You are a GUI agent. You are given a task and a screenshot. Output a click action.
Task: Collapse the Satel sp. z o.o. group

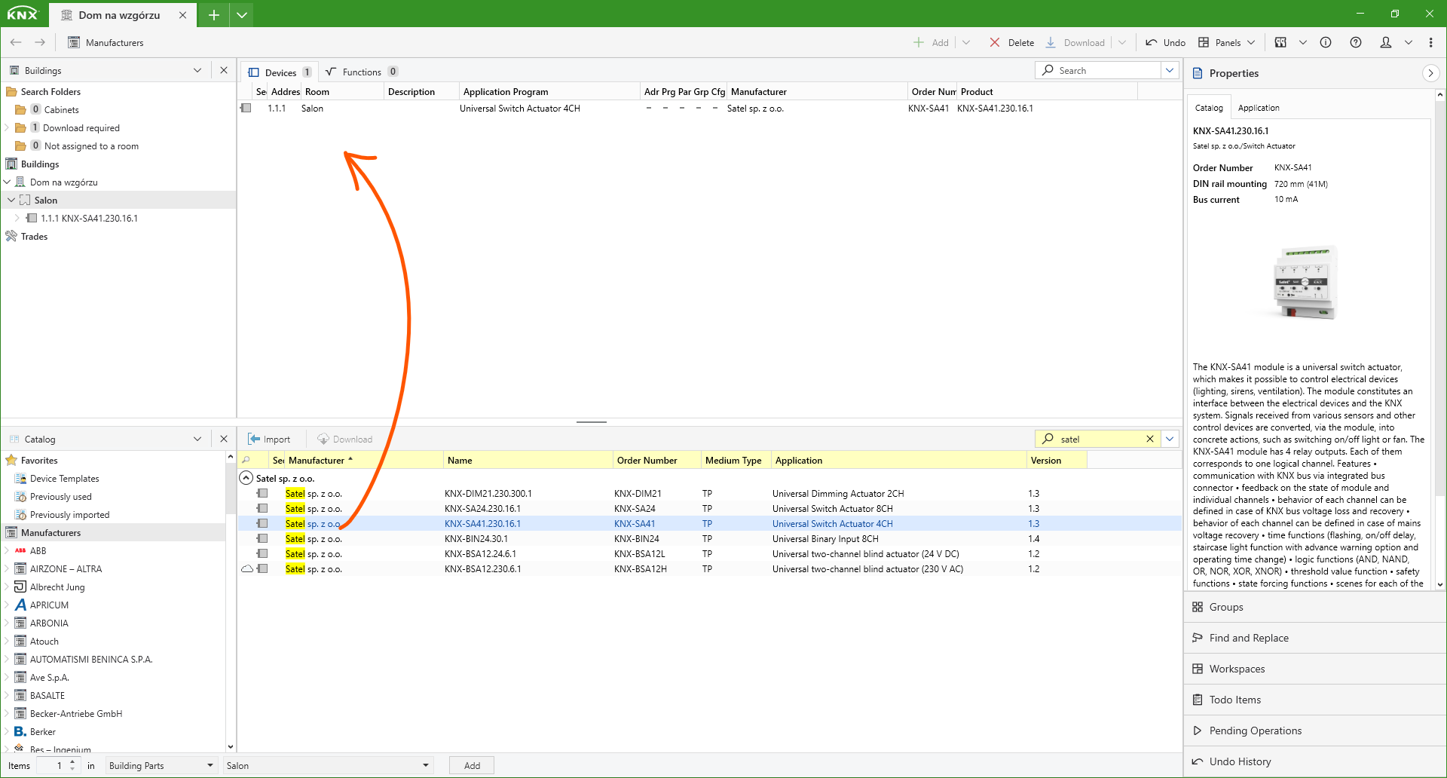click(x=246, y=478)
